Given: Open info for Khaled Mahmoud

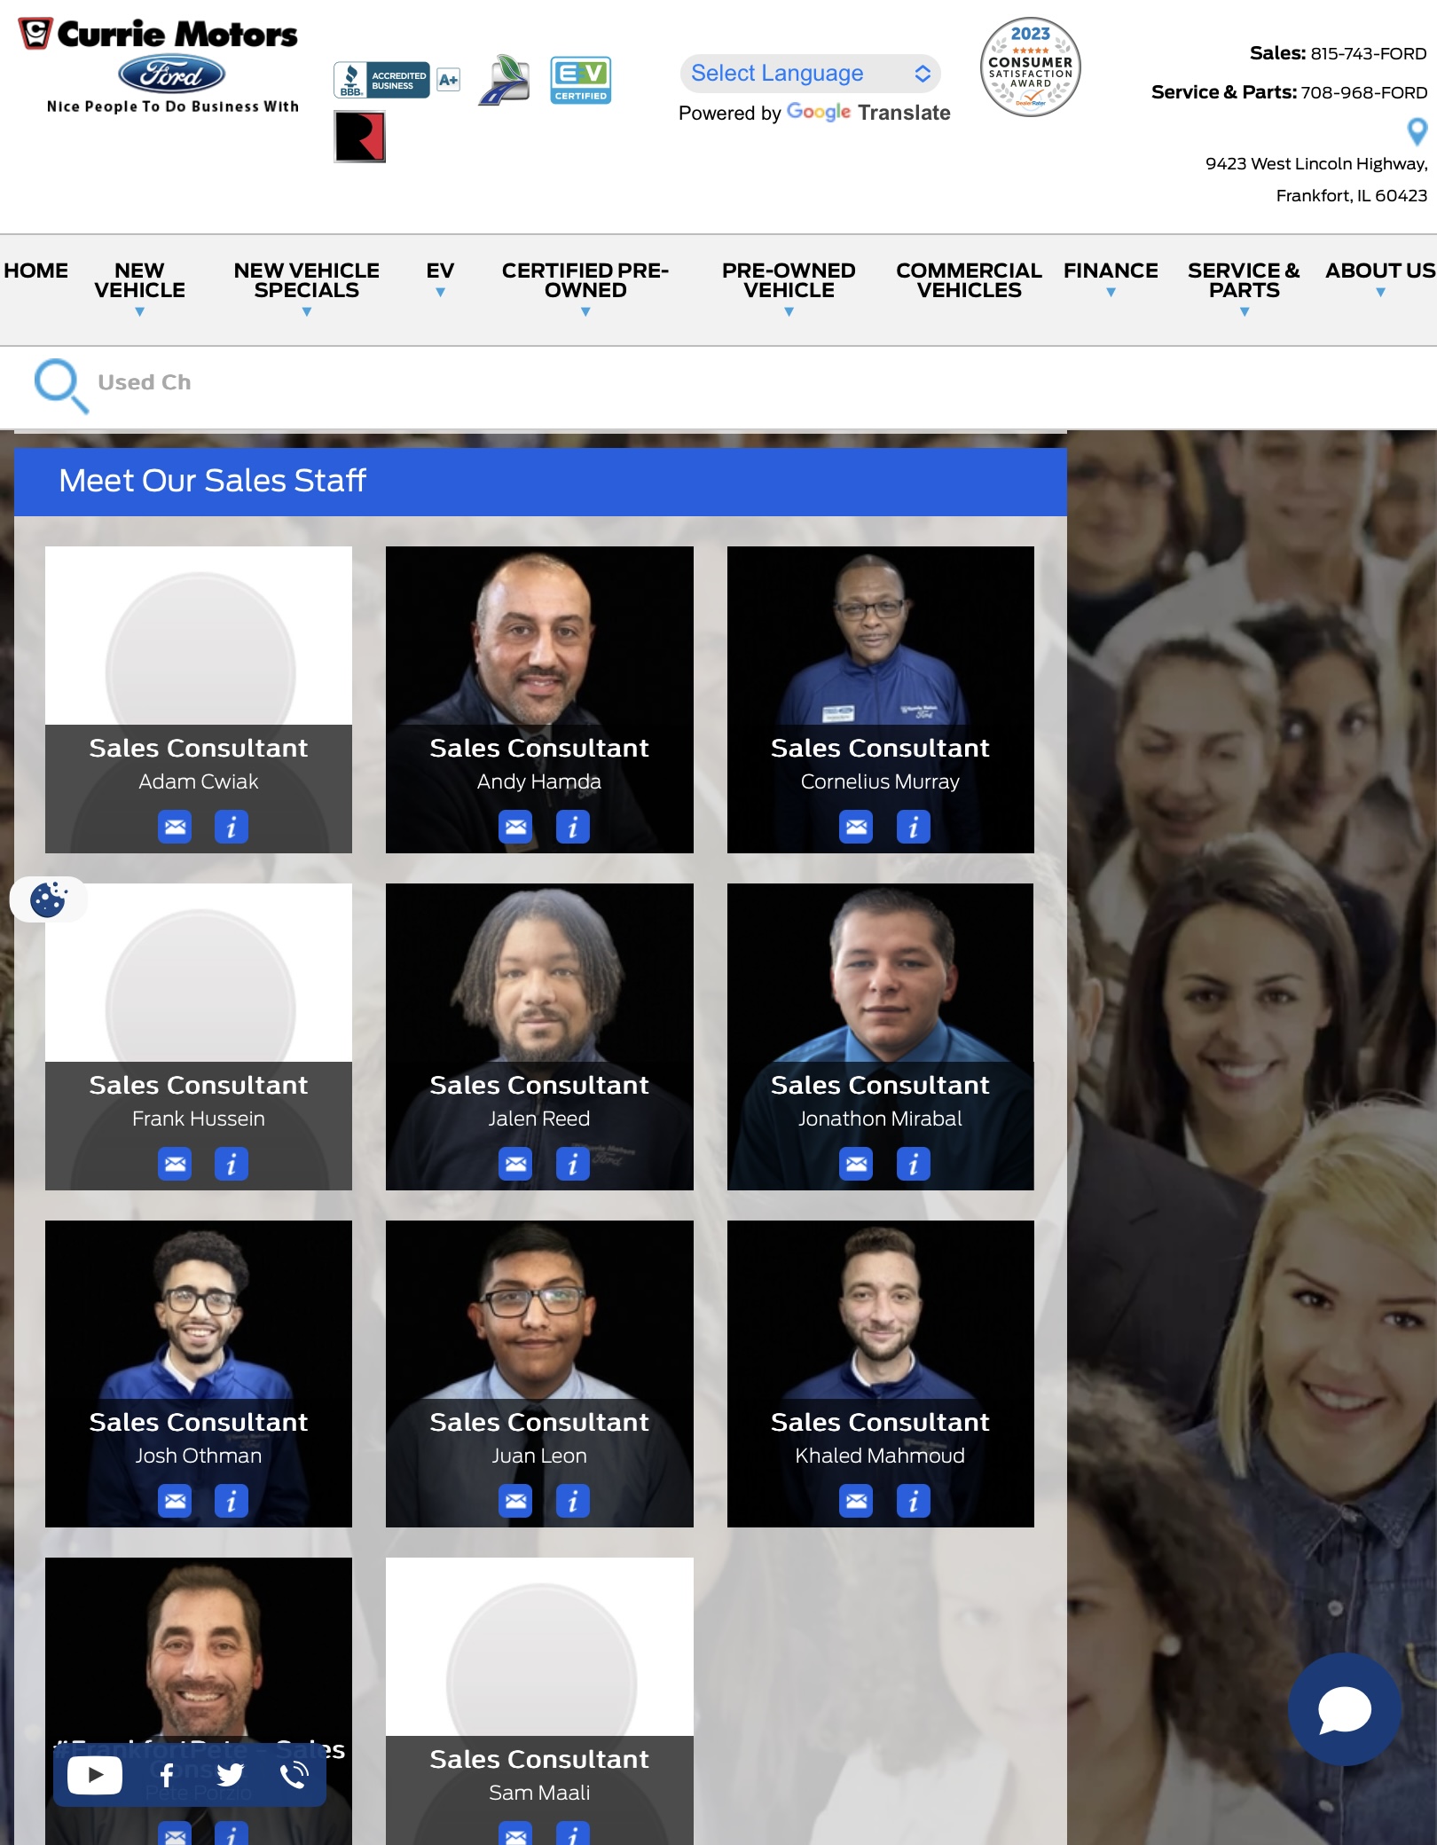Looking at the screenshot, I should (914, 1501).
